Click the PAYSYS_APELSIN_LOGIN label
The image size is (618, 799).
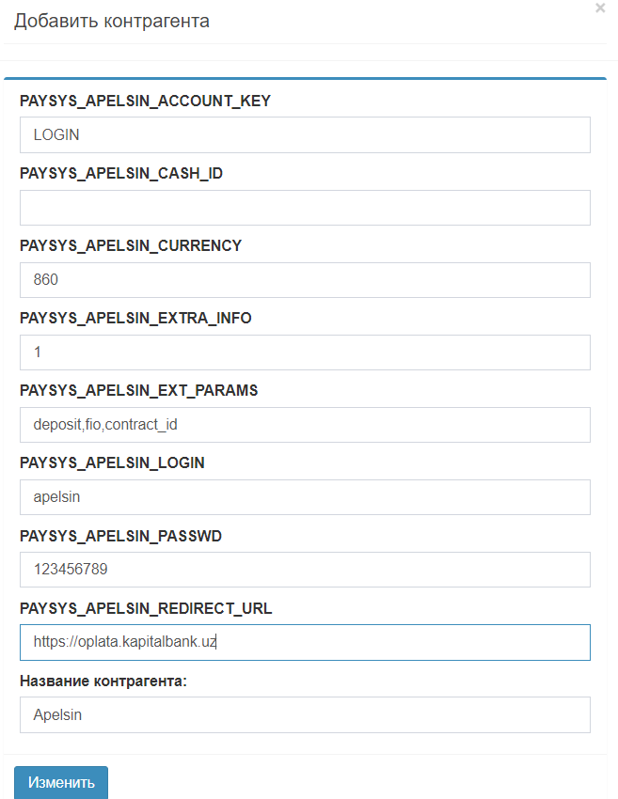click(112, 462)
